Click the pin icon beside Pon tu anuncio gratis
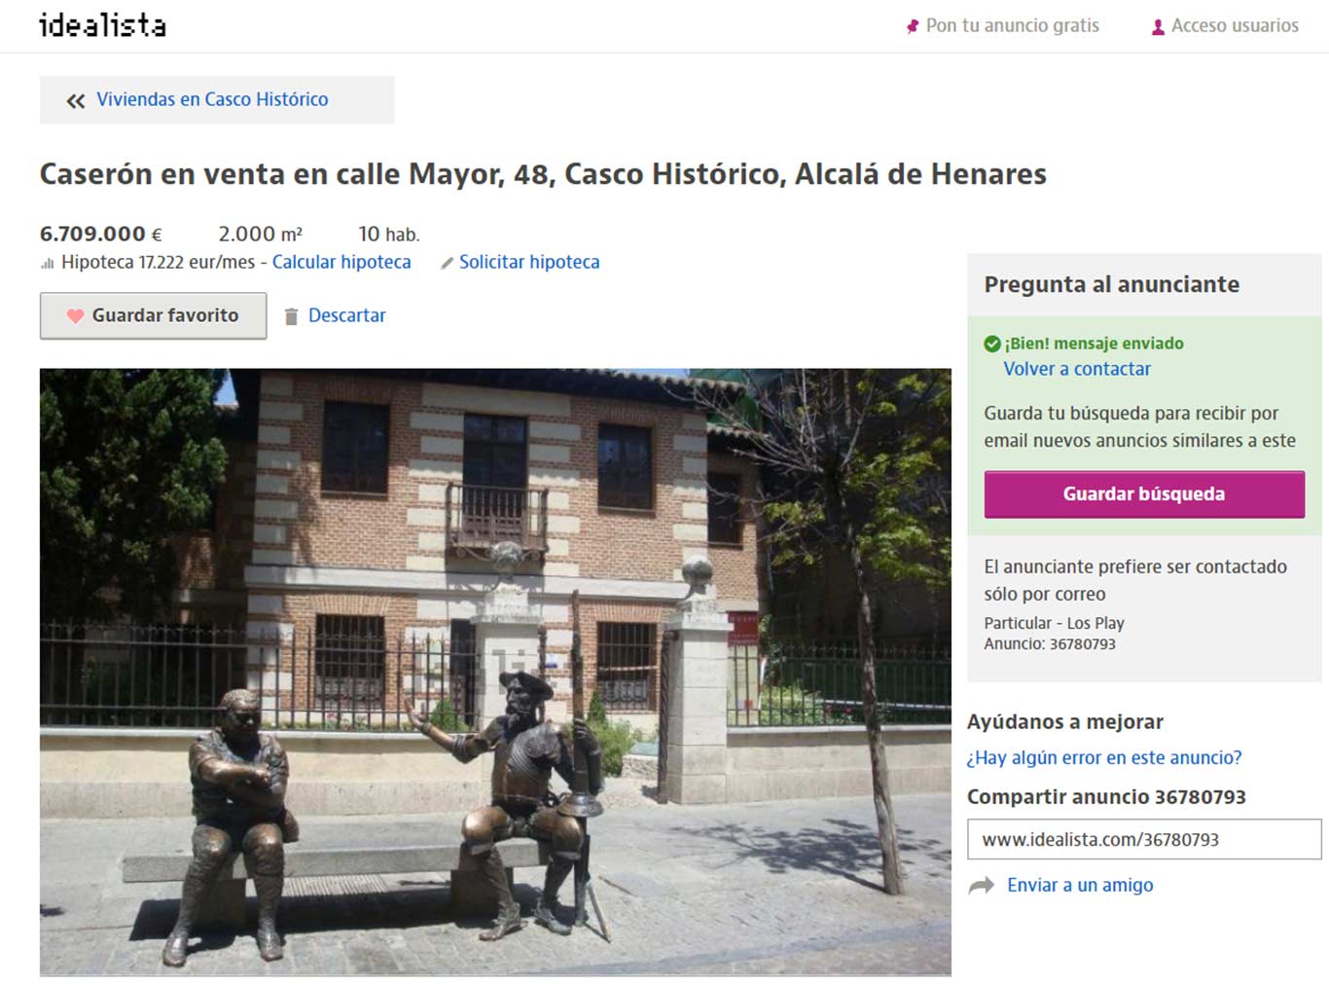 tap(913, 26)
